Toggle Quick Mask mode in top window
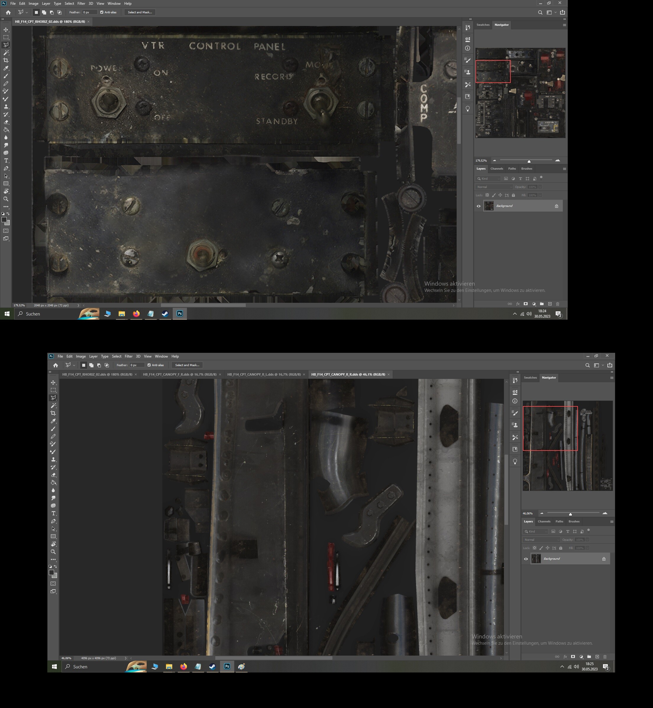 pyautogui.click(x=6, y=231)
